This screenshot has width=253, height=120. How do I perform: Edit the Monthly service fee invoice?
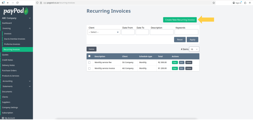[181, 63]
